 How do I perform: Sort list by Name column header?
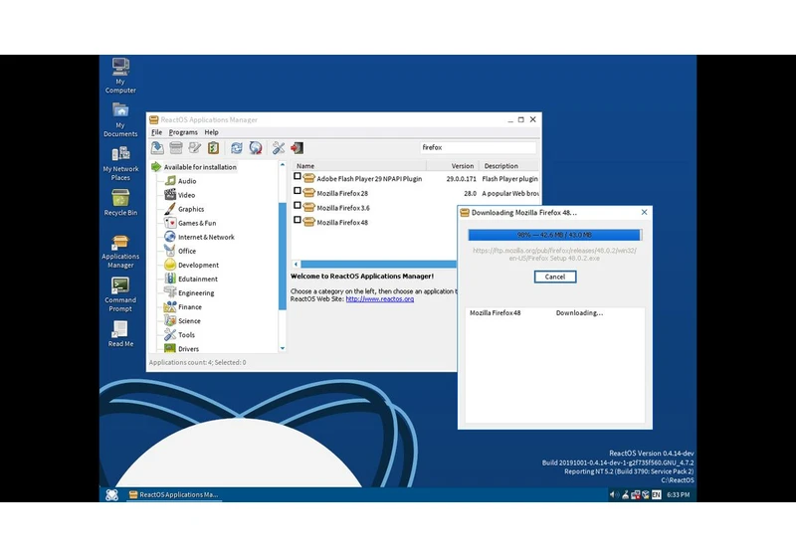[359, 166]
